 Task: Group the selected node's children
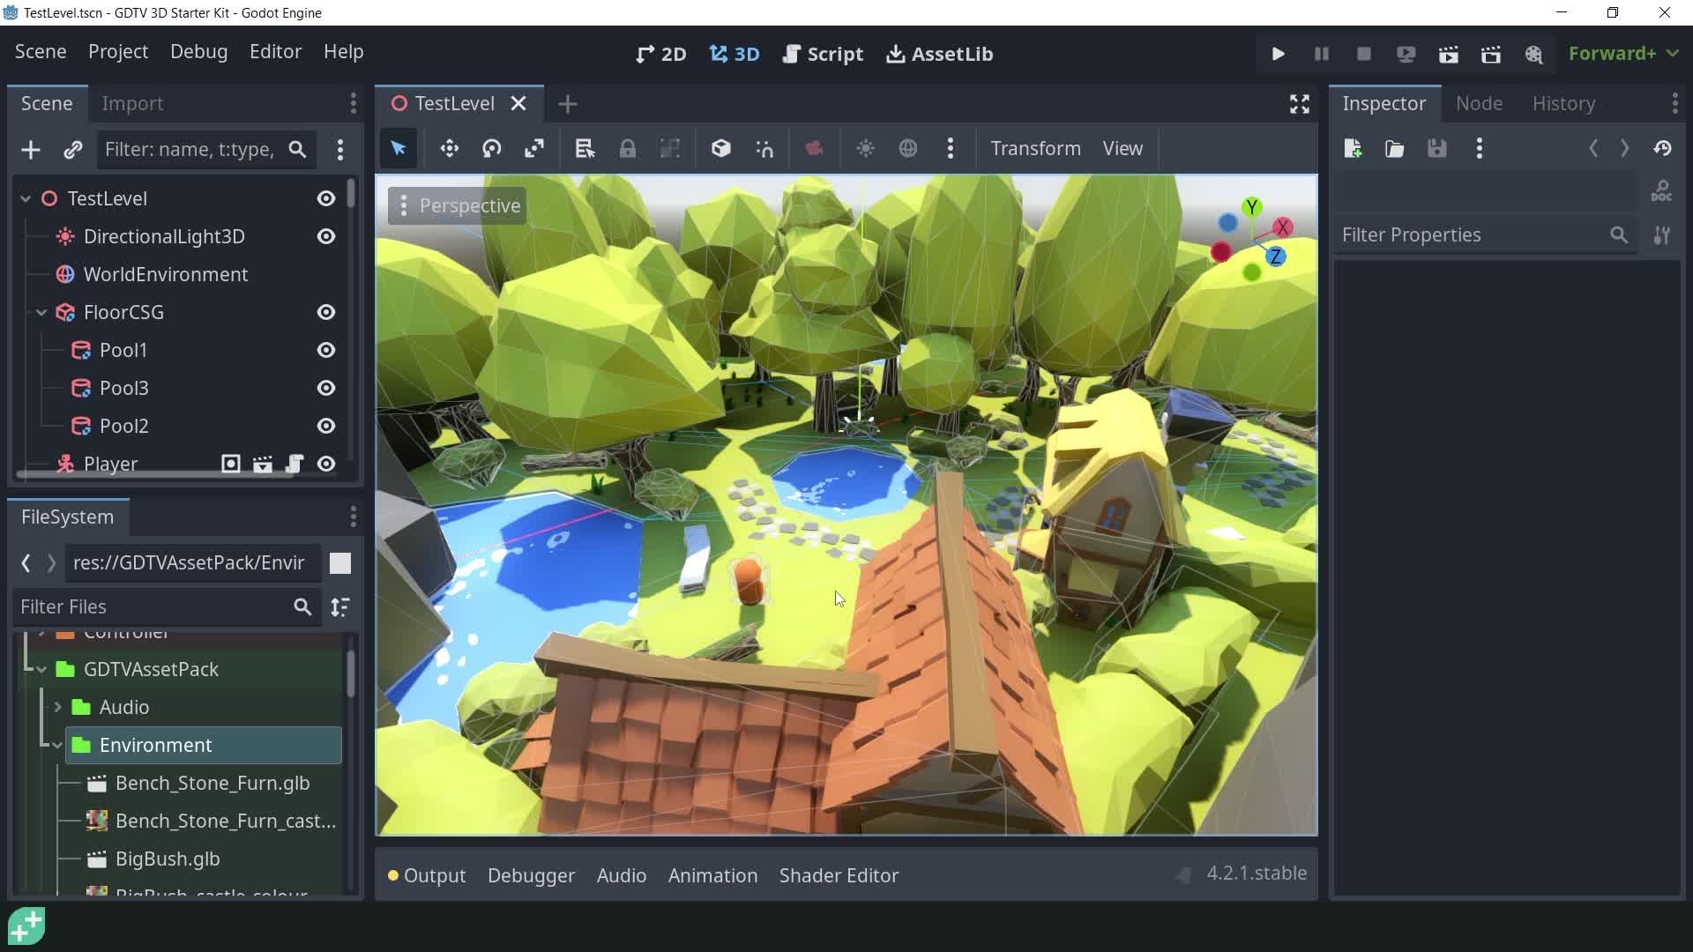[x=669, y=148]
